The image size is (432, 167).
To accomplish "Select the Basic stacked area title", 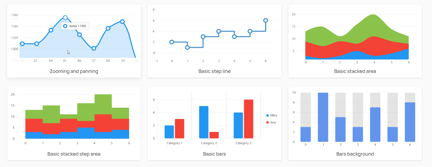I will pyautogui.click(x=355, y=71).
